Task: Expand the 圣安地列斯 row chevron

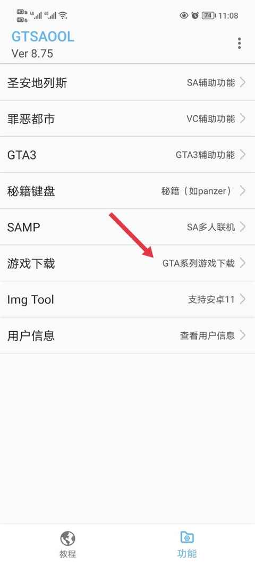Action: click(x=243, y=83)
